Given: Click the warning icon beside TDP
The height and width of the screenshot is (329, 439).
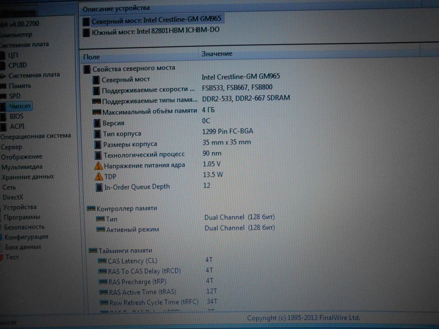Looking at the screenshot, I should click(x=99, y=176).
